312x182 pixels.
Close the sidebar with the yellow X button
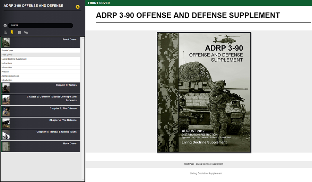78,7
